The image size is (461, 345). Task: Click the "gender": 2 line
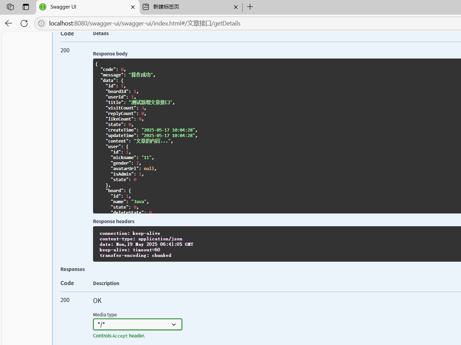(x=126, y=163)
